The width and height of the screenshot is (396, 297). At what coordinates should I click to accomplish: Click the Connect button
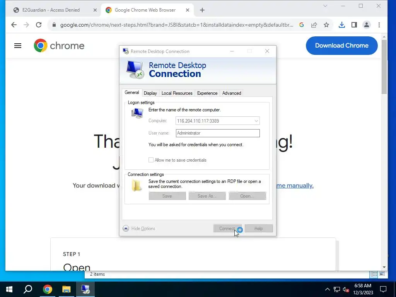pyautogui.click(x=227, y=228)
